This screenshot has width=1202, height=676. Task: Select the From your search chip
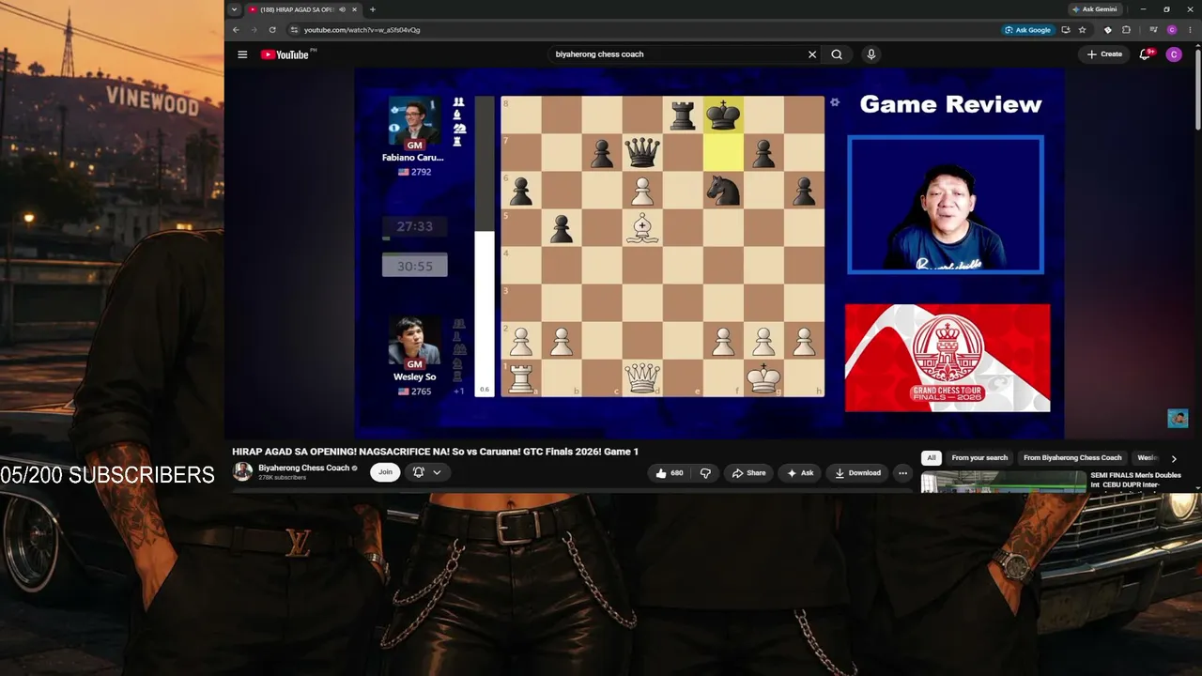pos(979,458)
